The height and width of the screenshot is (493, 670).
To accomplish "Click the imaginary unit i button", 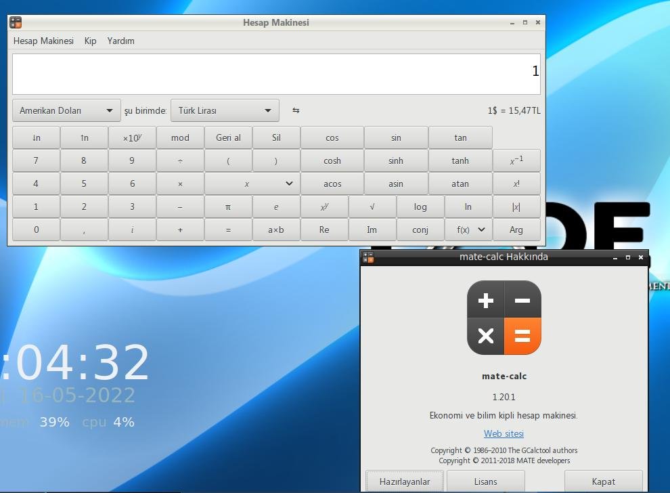I will 132,230.
